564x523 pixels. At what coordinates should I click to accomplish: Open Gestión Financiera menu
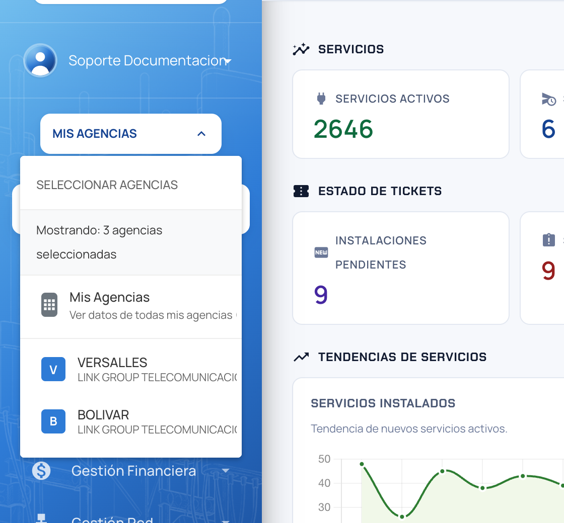point(131,471)
